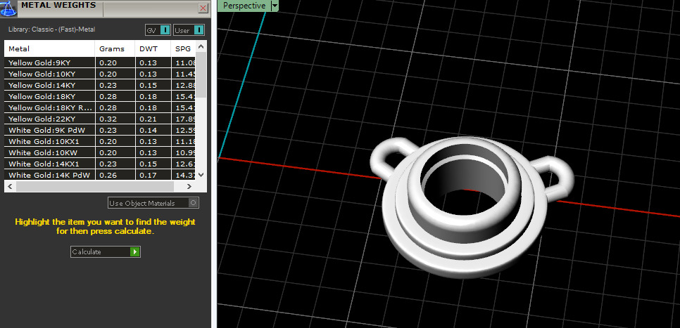Image resolution: width=680 pixels, height=328 pixels.
Task: Click the Library: Classic - (Fast)-Metal label
Action: click(51, 29)
